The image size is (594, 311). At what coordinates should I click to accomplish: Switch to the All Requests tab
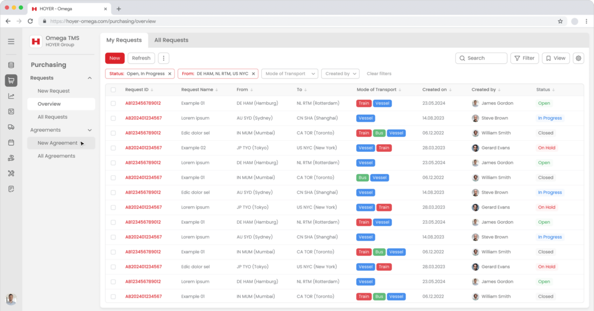tap(171, 40)
